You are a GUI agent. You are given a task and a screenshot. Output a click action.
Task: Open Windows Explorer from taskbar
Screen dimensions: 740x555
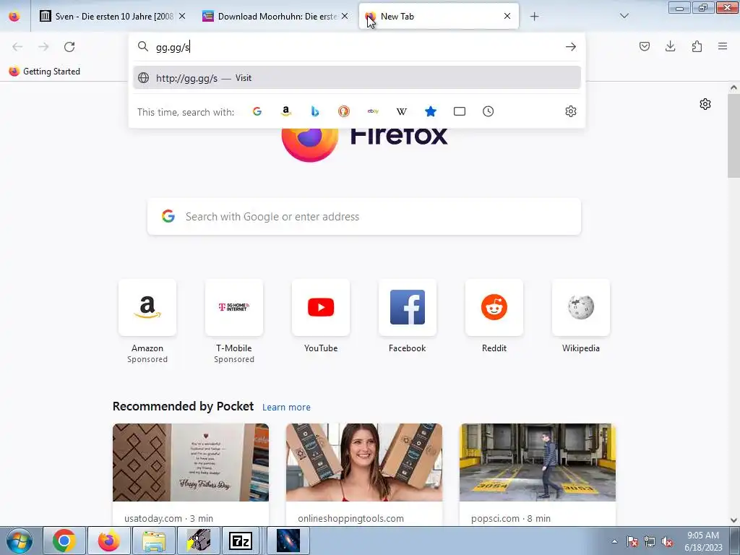click(x=153, y=541)
